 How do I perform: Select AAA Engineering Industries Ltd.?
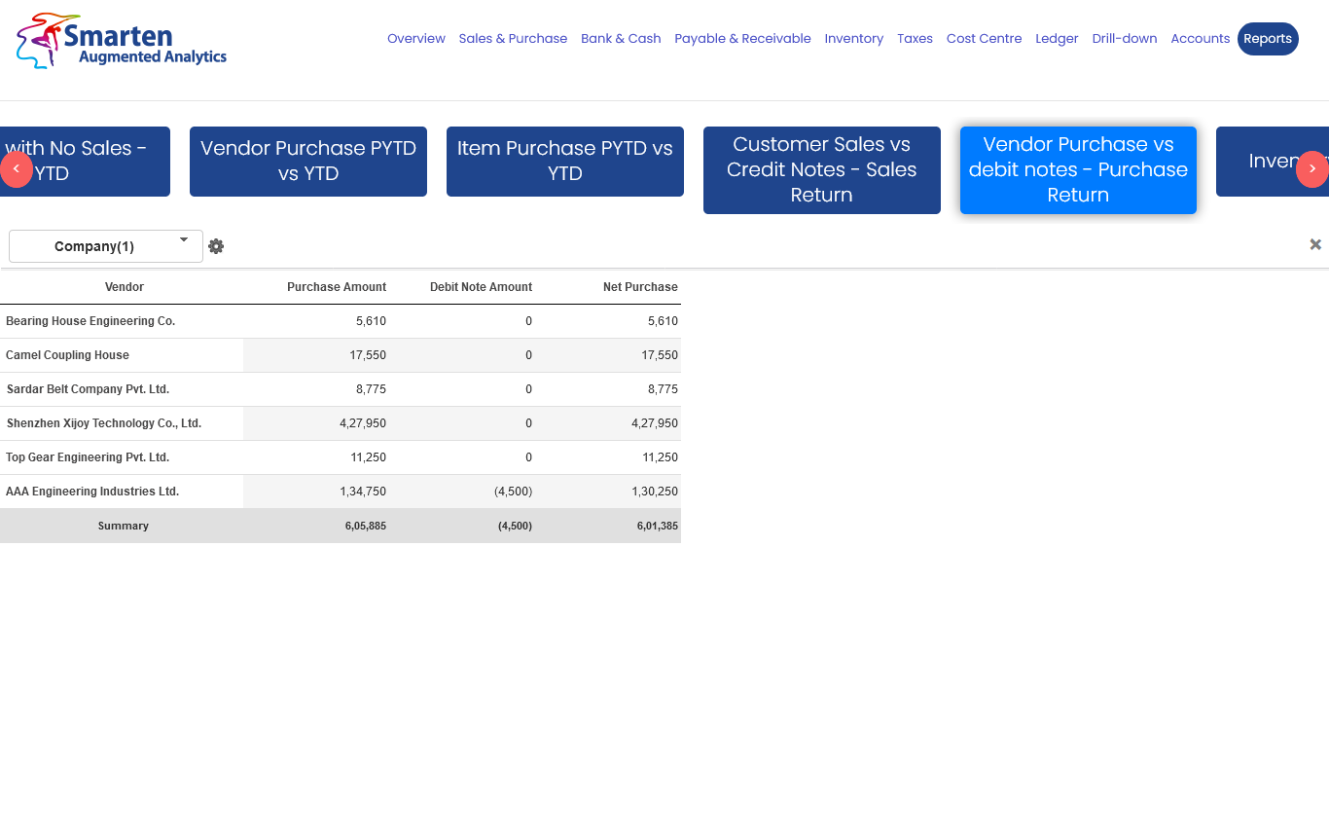pyautogui.click(x=92, y=492)
